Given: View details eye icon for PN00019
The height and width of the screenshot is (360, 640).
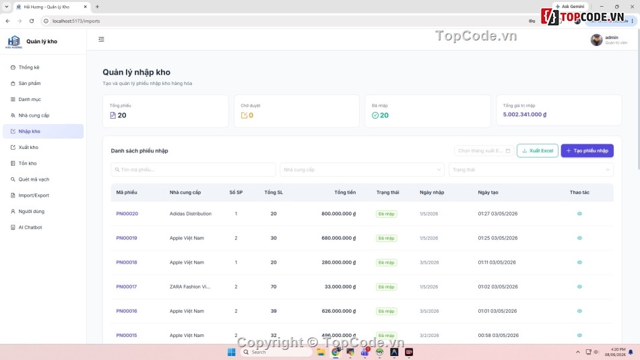Looking at the screenshot, I should click(579, 238).
